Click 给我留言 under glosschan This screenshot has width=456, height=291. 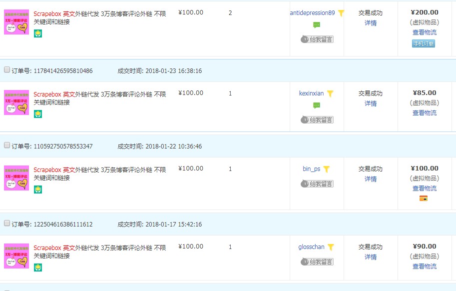(x=318, y=261)
